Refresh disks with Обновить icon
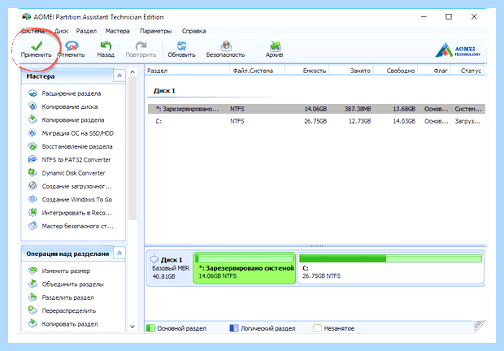Screen dimensions: 504x351 (x=181, y=46)
